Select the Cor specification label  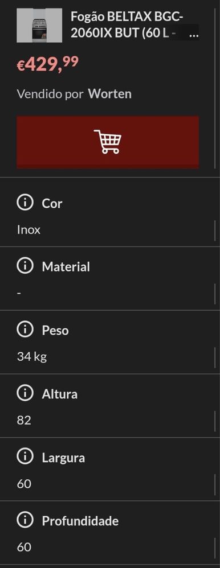(x=52, y=203)
